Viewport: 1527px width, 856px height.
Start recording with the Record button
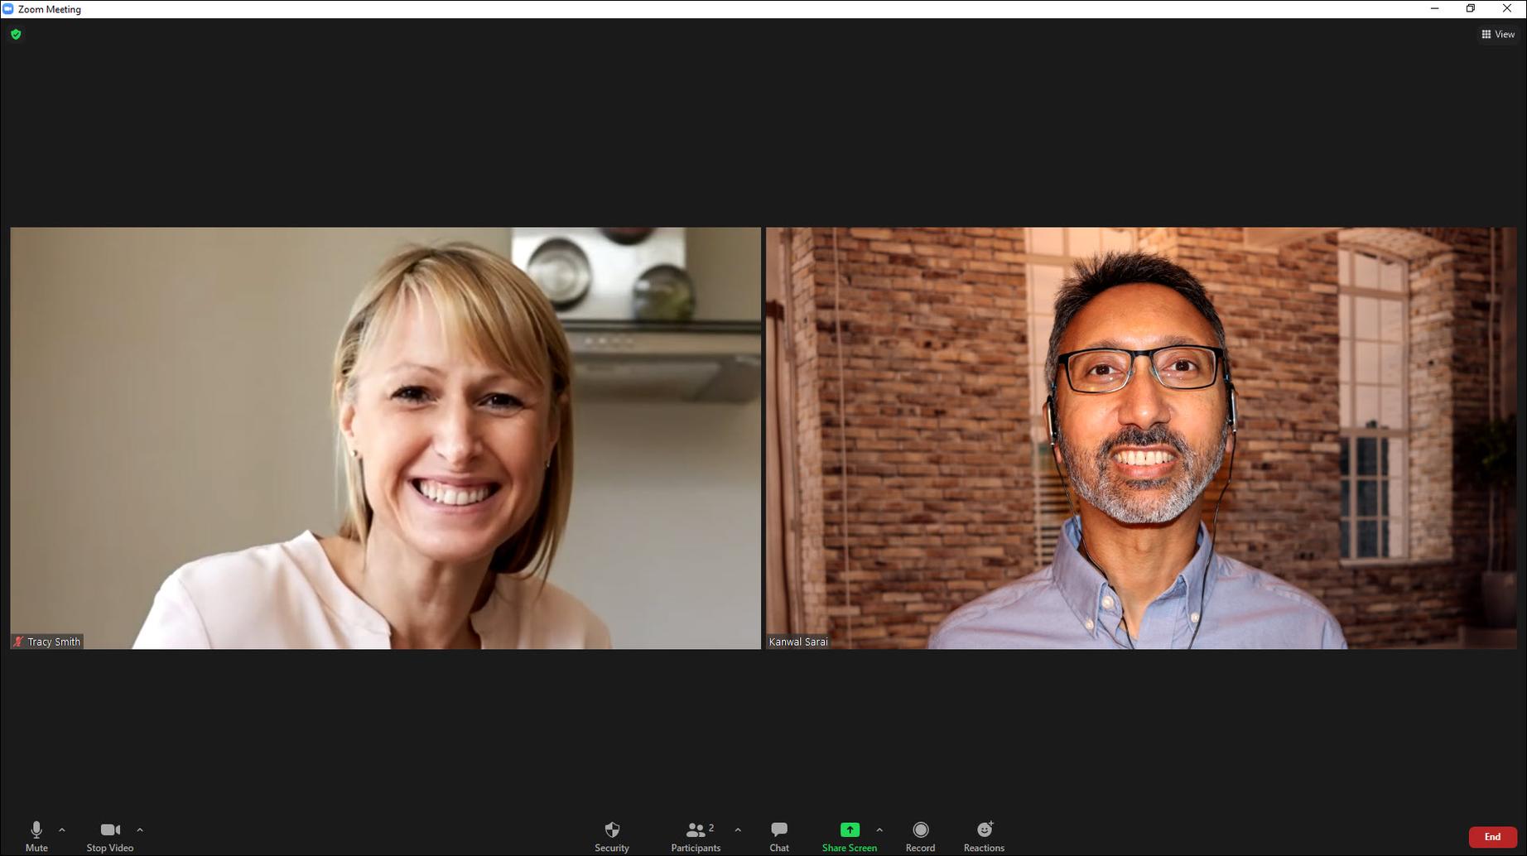pyautogui.click(x=920, y=834)
